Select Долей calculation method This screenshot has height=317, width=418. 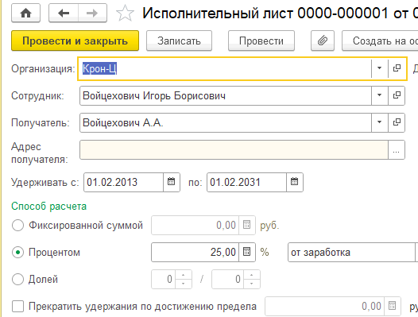coord(17,280)
